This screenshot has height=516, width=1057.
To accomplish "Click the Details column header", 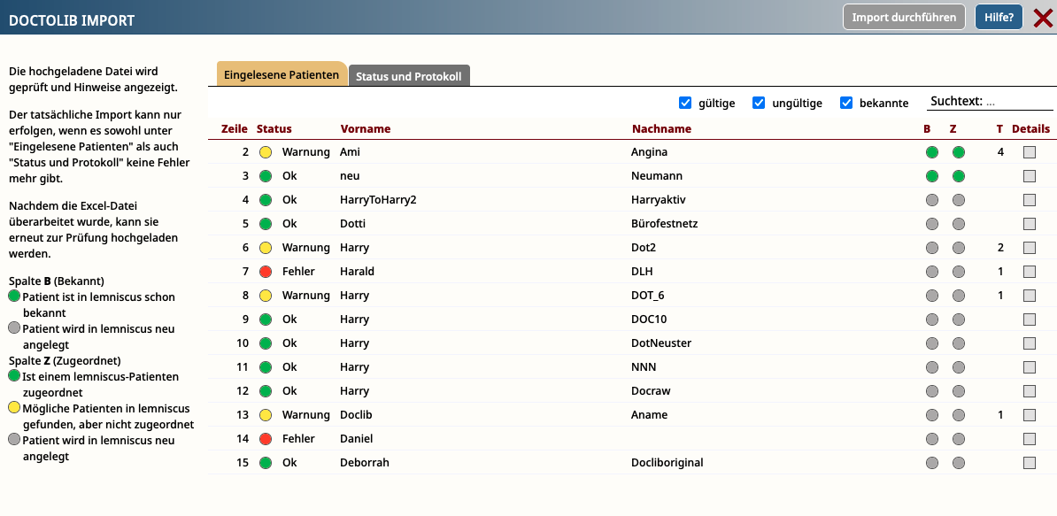I will 1030,128.
